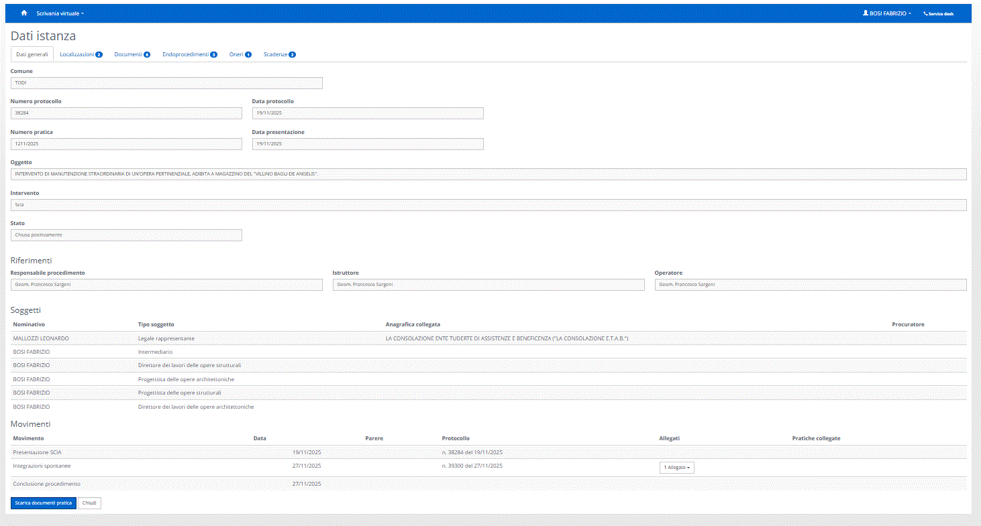Click the user profile icon beside BOSI FABRIZIO

866,13
